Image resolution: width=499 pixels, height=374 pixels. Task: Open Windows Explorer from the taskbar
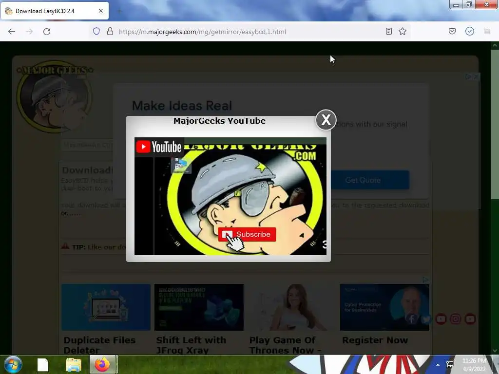[x=74, y=365]
